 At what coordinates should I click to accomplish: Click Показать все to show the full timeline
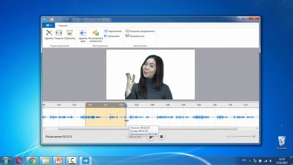(135, 36)
